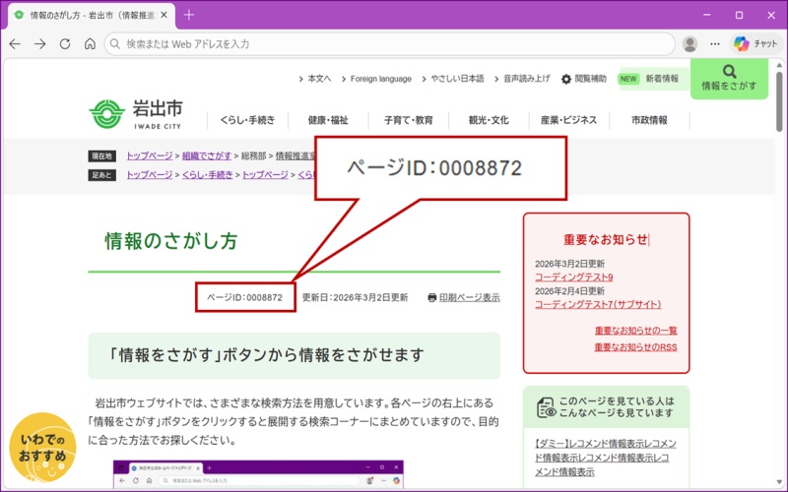Open the Copilot チャット button
This screenshot has height=492, width=788.
pyautogui.click(x=755, y=44)
